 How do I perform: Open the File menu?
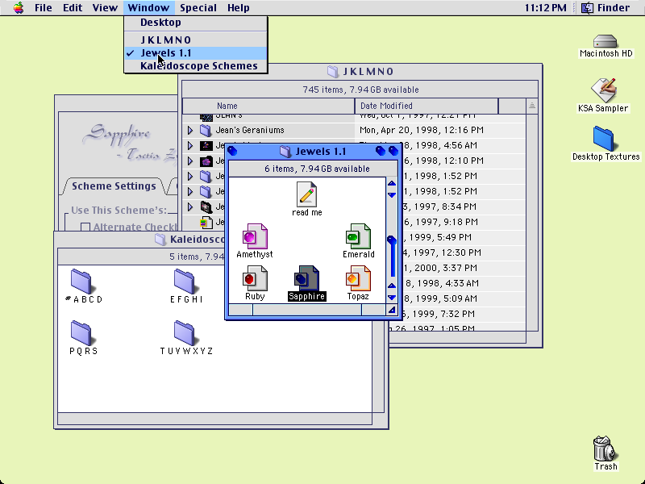pos(44,7)
